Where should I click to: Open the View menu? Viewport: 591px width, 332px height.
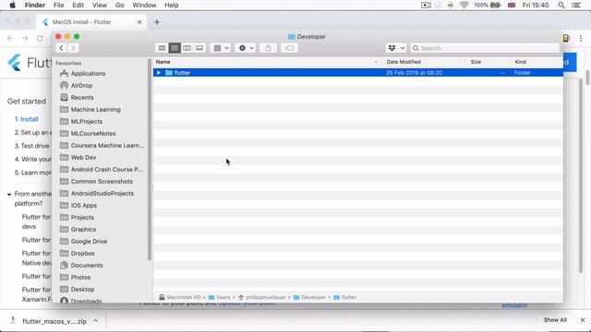100,6
